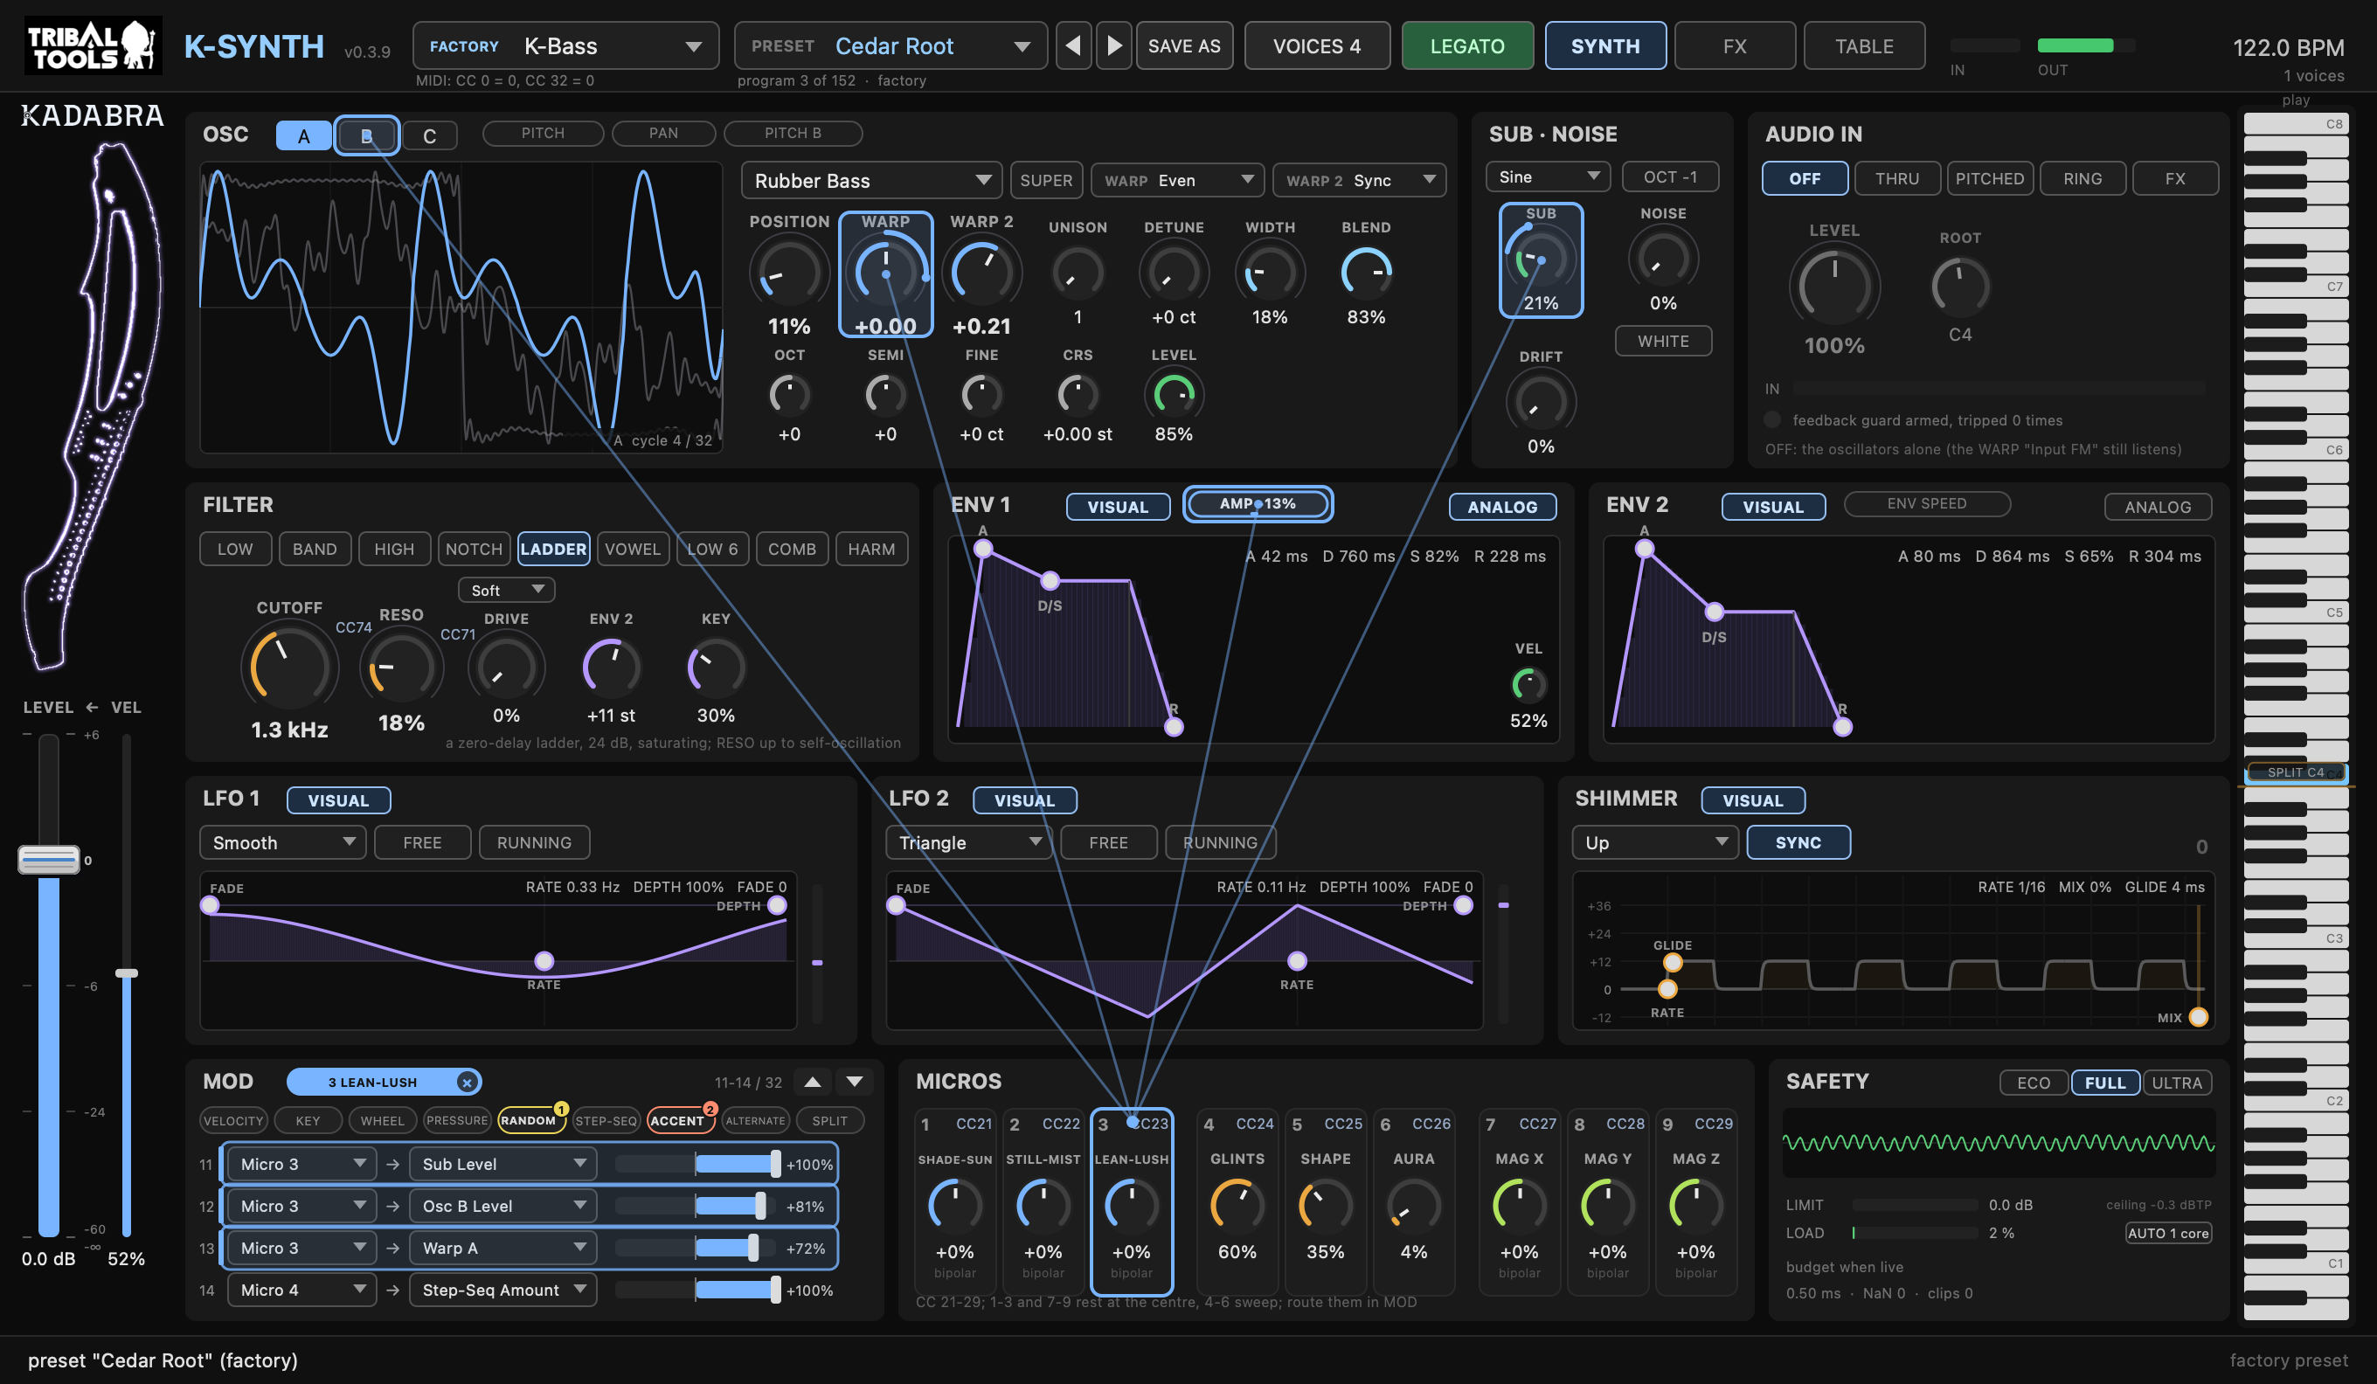Open the Rubber Bass wavetable dropdown

[x=870, y=180]
